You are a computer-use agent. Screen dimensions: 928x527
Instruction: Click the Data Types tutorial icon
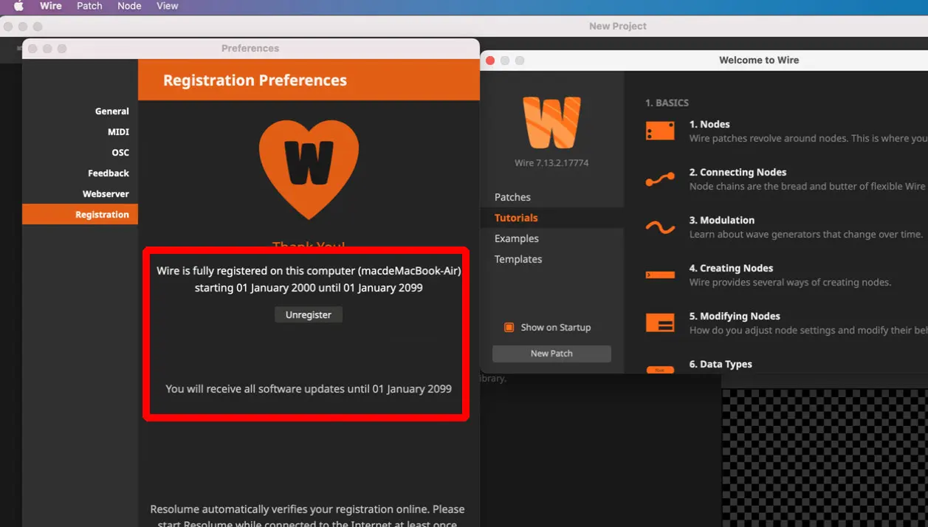pos(660,369)
